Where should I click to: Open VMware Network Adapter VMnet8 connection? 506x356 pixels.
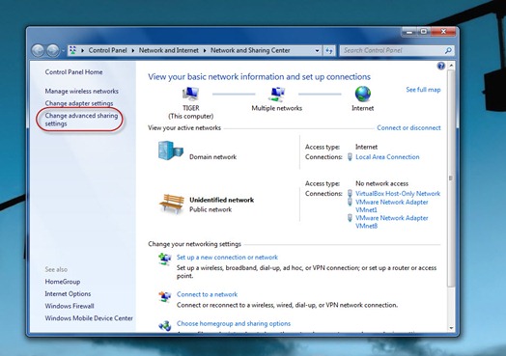392,222
